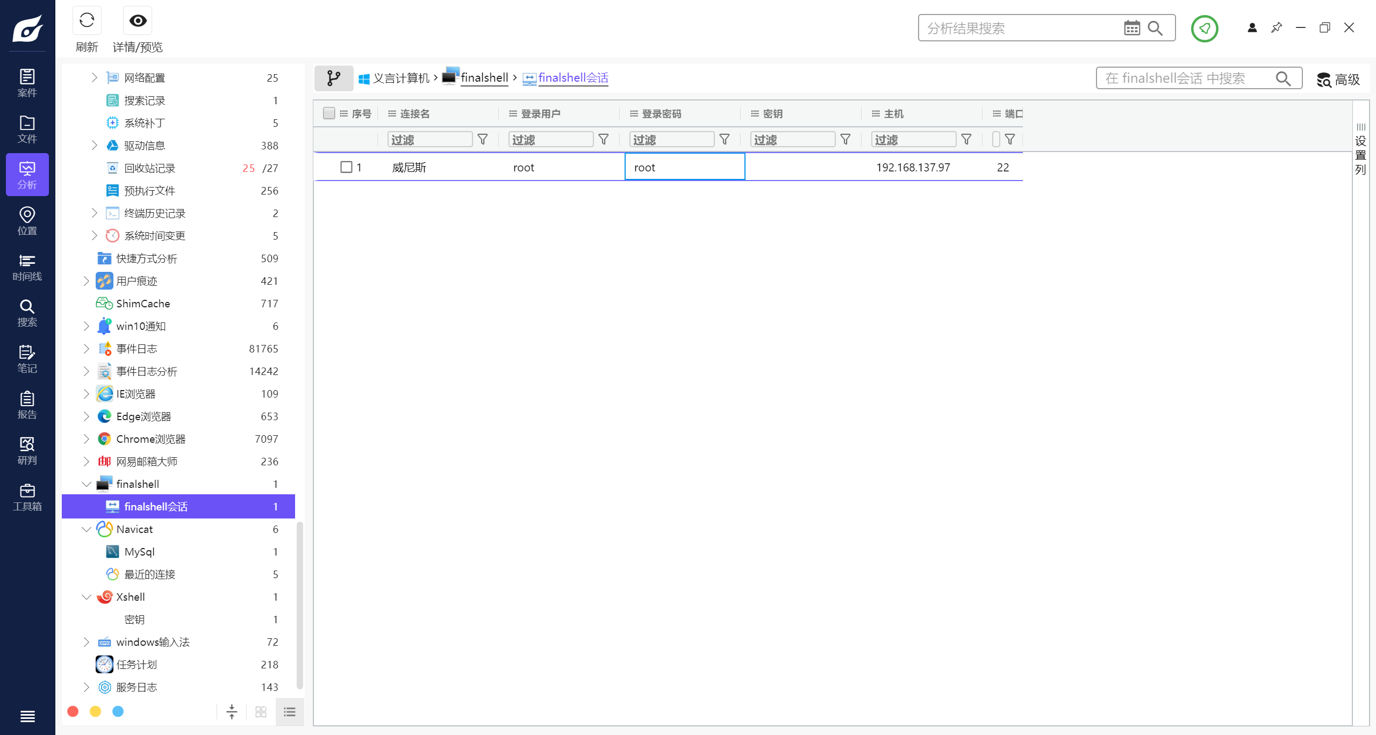Click the red color dot marker

click(x=73, y=711)
